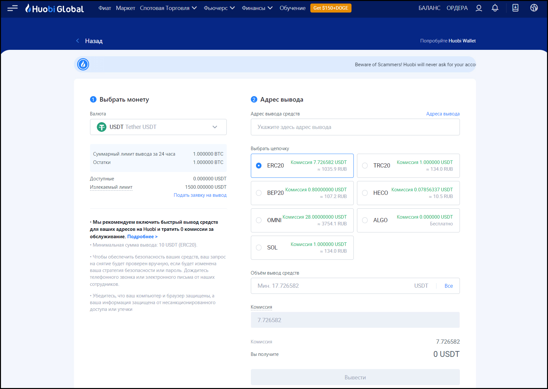Click the HECO fee 0.07856337 USDT text
Viewport: 548px width, 389px height.
422,190
